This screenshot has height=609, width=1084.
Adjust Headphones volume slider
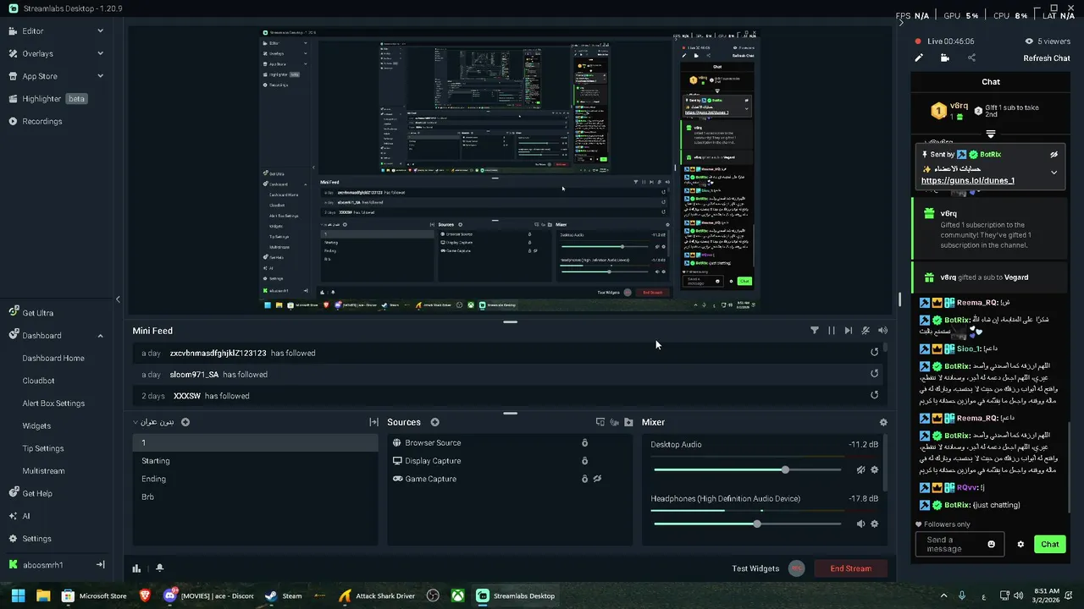click(x=747, y=524)
